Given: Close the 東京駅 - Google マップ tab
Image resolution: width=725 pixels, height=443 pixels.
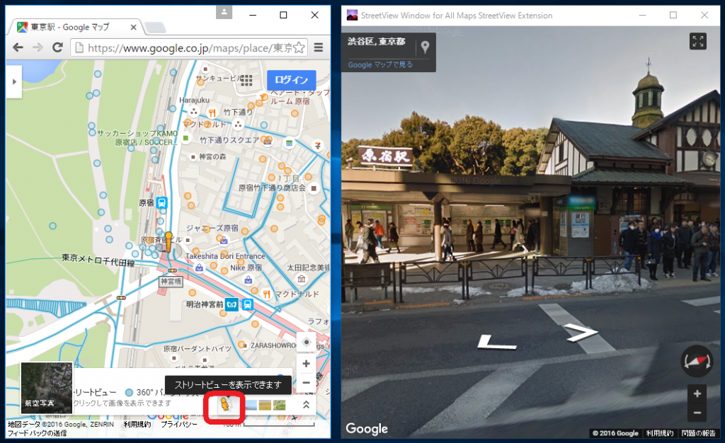Looking at the screenshot, I should point(133,28).
